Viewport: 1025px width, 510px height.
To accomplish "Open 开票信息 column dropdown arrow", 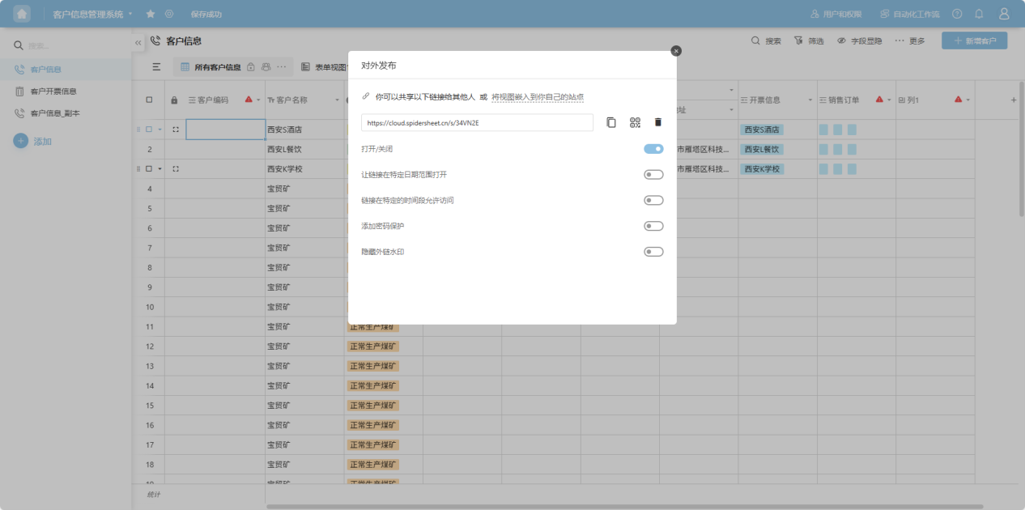I will point(810,100).
